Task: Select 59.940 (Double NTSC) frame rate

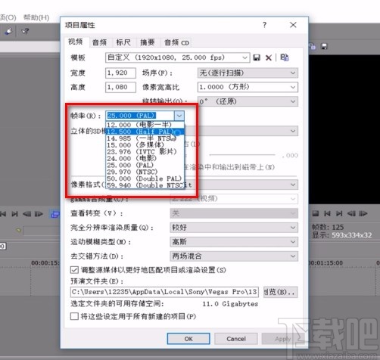Action: [x=145, y=185]
